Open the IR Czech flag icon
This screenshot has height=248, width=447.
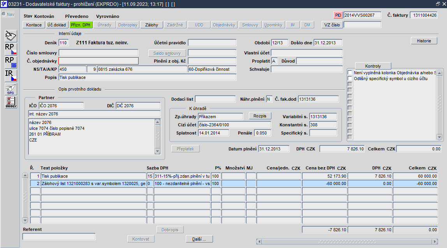tap(11, 76)
